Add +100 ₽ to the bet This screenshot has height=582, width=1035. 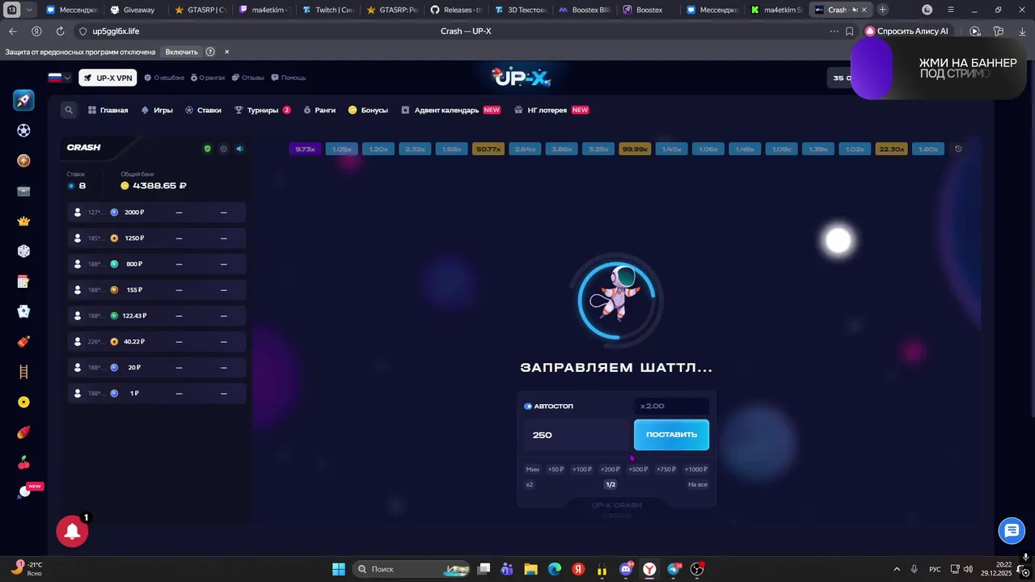(x=582, y=470)
